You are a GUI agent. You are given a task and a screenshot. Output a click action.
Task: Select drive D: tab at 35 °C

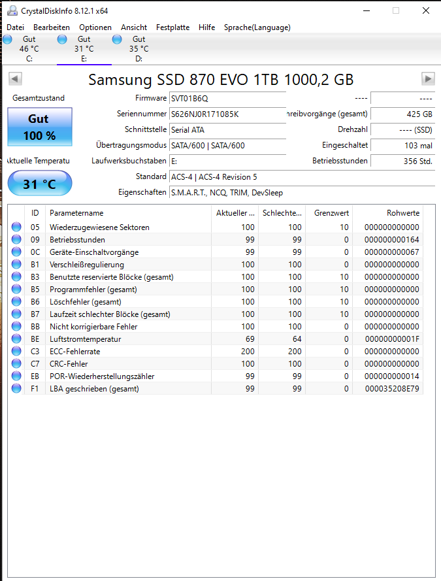coord(139,49)
